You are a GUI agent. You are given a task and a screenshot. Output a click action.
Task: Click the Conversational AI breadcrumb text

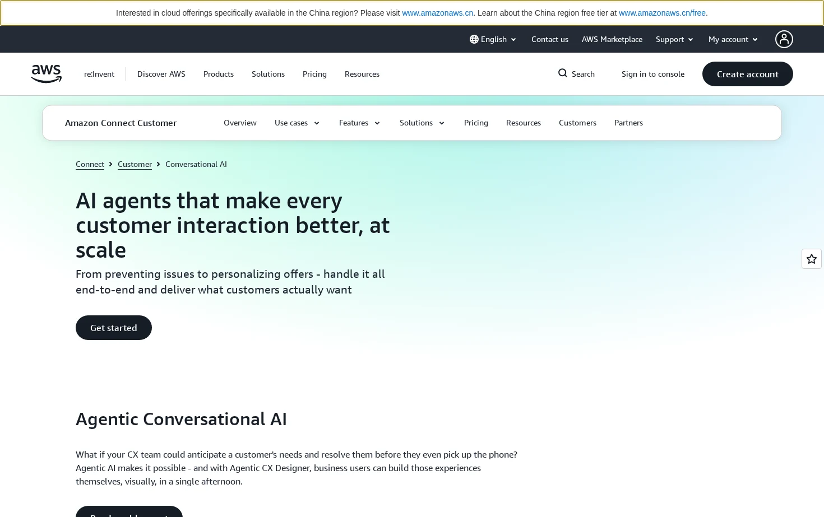coord(196,164)
